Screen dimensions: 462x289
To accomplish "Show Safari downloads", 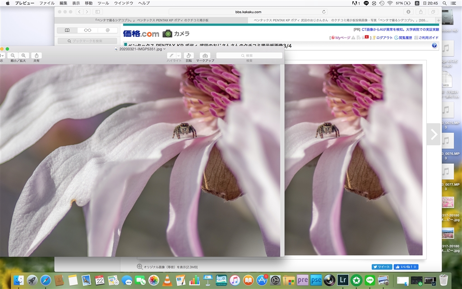I will tap(408, 12).
